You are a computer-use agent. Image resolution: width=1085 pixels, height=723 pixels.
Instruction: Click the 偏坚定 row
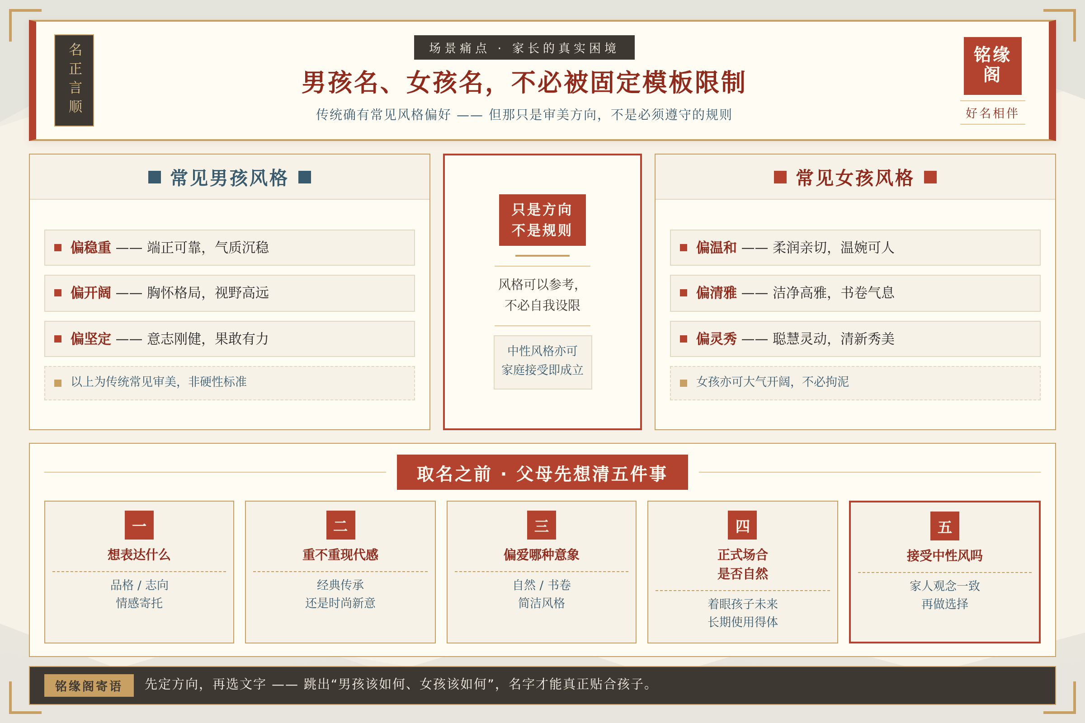229,339
